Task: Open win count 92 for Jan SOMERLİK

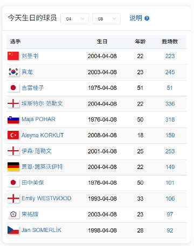Action: pyautogui.click(x=170, y=230)
